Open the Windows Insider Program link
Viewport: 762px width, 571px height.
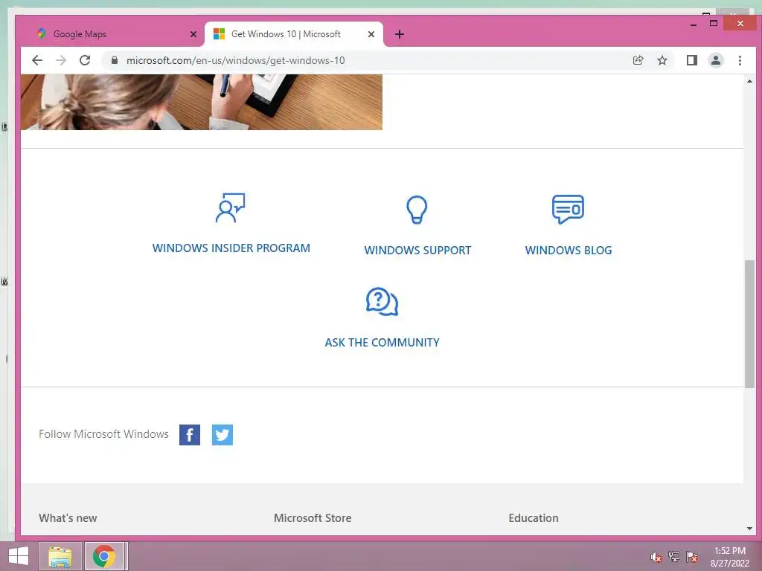[x=231, y=248]
